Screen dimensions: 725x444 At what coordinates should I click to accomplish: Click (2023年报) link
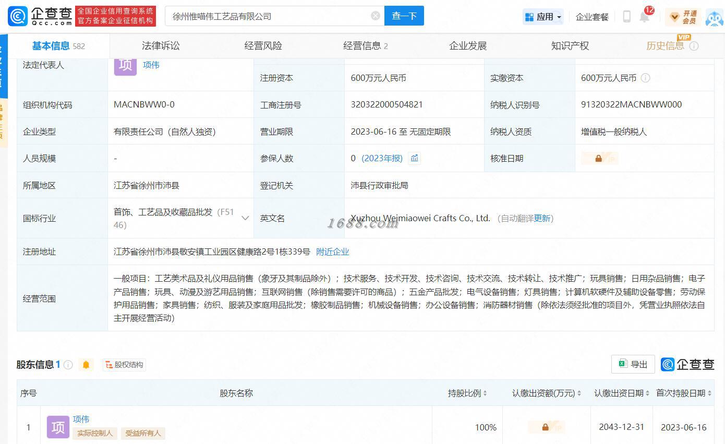(x=382, y=158)
